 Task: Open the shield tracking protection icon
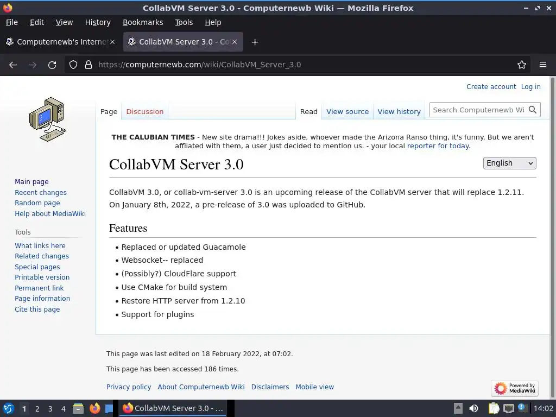pos(73,65)
